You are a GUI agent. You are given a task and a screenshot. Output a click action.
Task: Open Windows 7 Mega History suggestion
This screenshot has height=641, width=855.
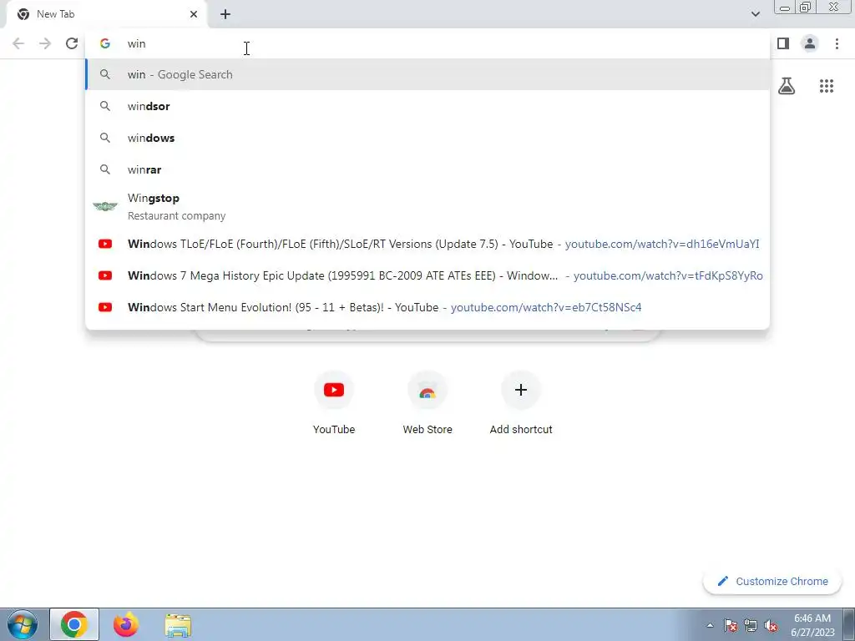tap(427, 275)
